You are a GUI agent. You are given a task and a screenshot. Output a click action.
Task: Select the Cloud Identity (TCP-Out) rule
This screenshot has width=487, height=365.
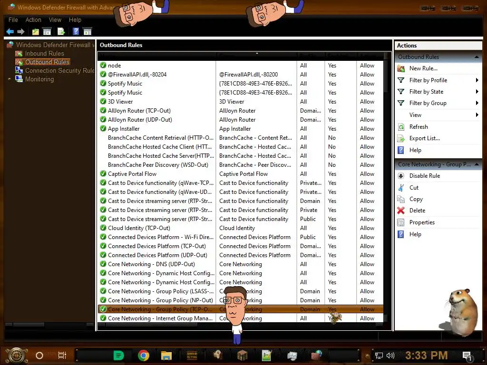(240, 228)
